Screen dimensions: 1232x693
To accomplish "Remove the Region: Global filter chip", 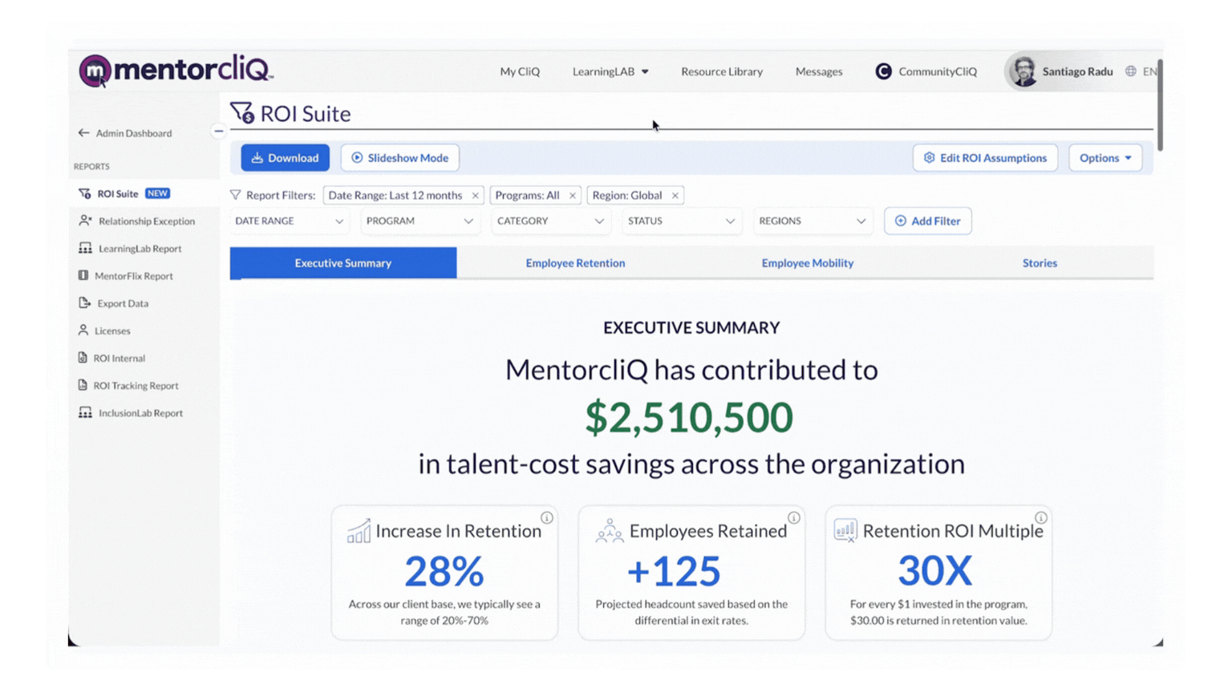I will pos(675,196).
